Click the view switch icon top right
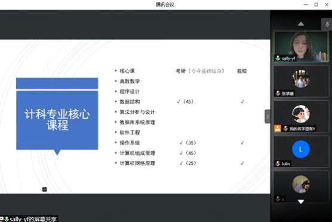This screenshot has height=222, width=332. pos(327,24)
